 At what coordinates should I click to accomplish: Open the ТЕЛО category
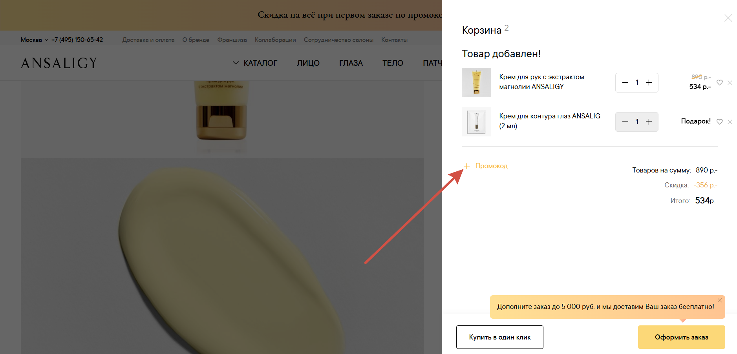[393, 63]
